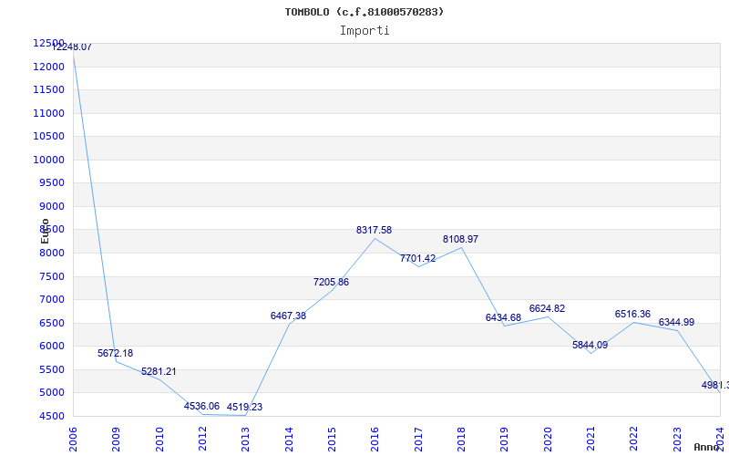The width and height of the screenshot is (729, 456).
Task: Click the 11000 y-axis tick label
Action: click(x=48, y=113)
